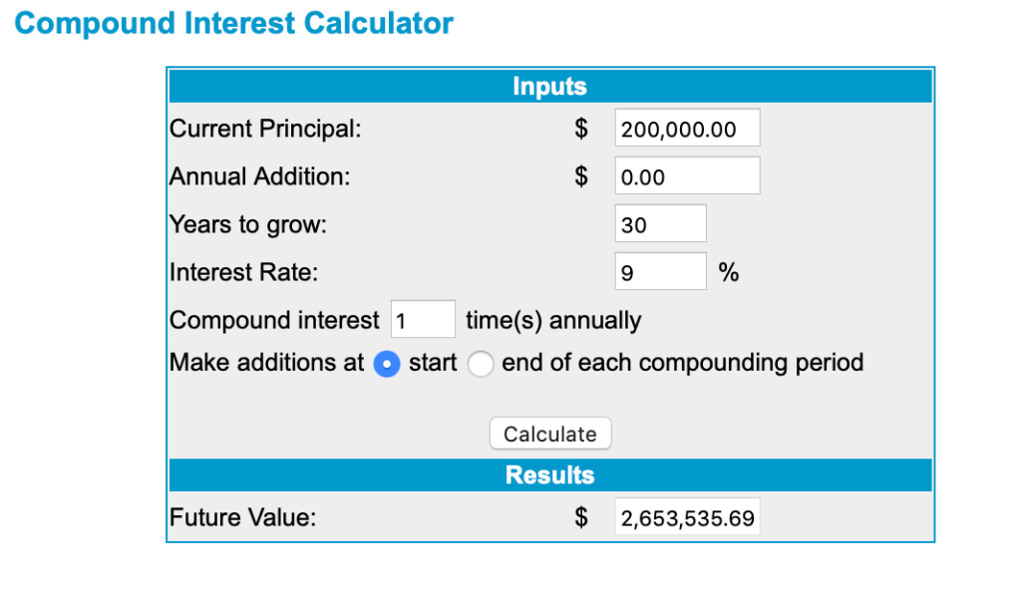
Task: Click the Current Principal input field
Action: [x=687, y=129]
